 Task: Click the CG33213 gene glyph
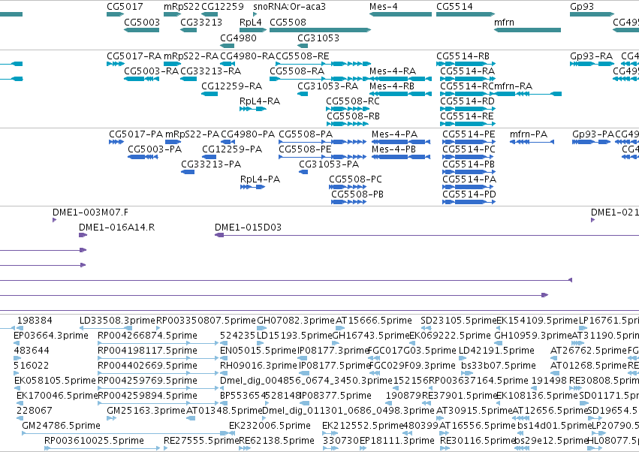[188, 30]
